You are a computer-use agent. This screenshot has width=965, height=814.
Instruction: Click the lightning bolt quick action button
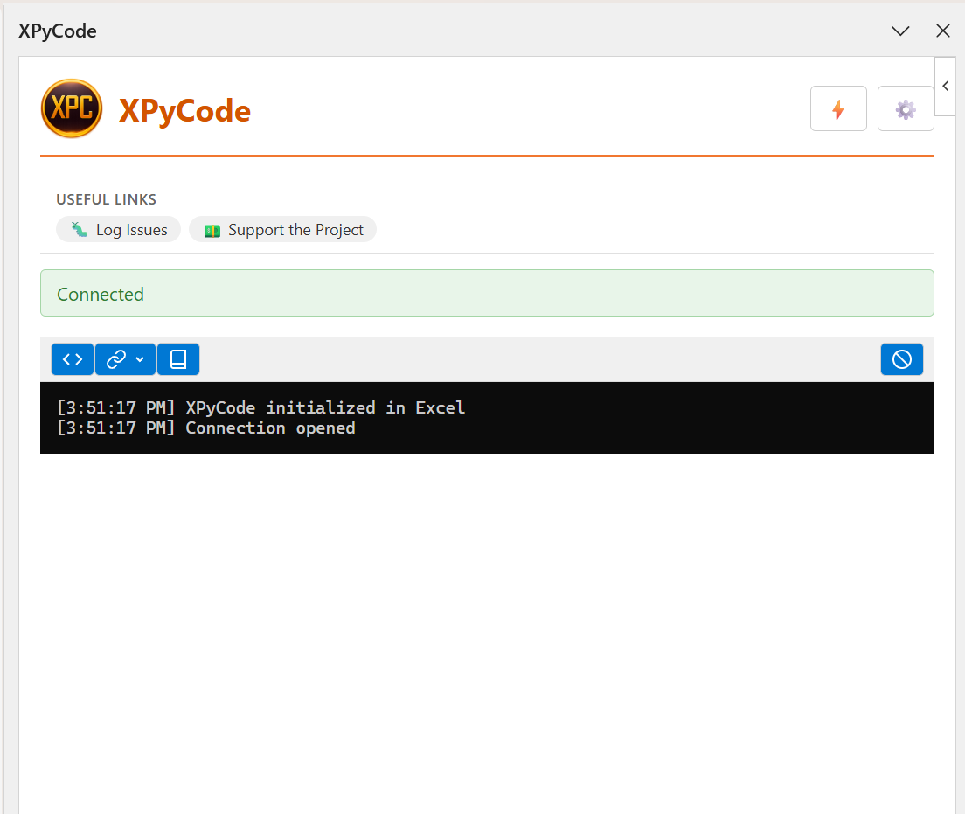[x=838, y=109]
